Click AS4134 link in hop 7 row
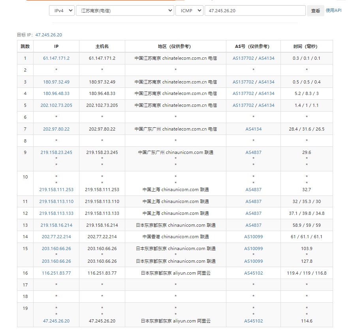Screen dimensions: 354x332 [254, 129]
